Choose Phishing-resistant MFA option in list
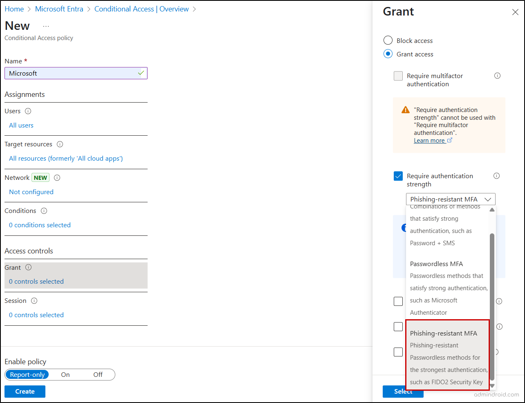The height and width of the screenshot is (403, 525). [448, 355]
